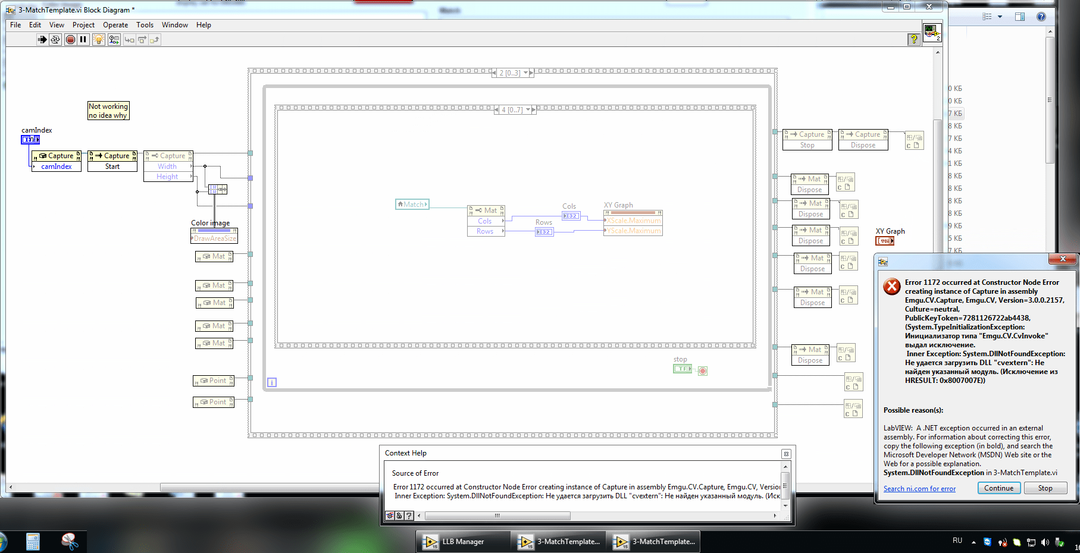
Task: Open the Tools menu
Action: 145,25
